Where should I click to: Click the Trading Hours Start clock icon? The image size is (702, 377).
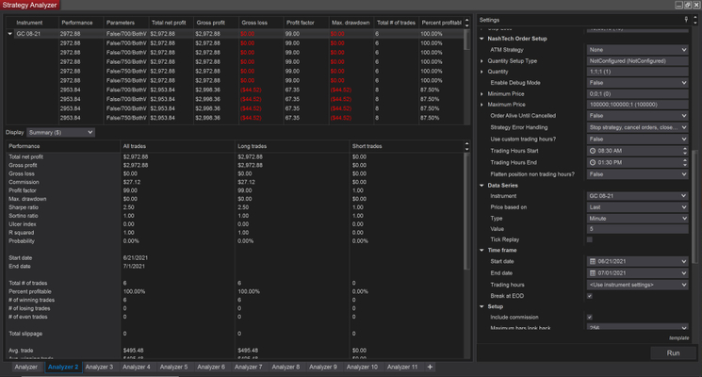coord(591,150)
